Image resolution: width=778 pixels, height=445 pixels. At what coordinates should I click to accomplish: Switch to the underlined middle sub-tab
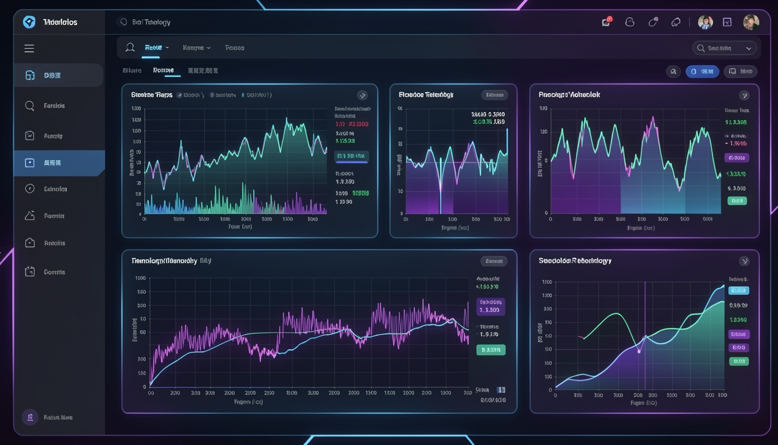pyautogui.click(x=163, y=71)
